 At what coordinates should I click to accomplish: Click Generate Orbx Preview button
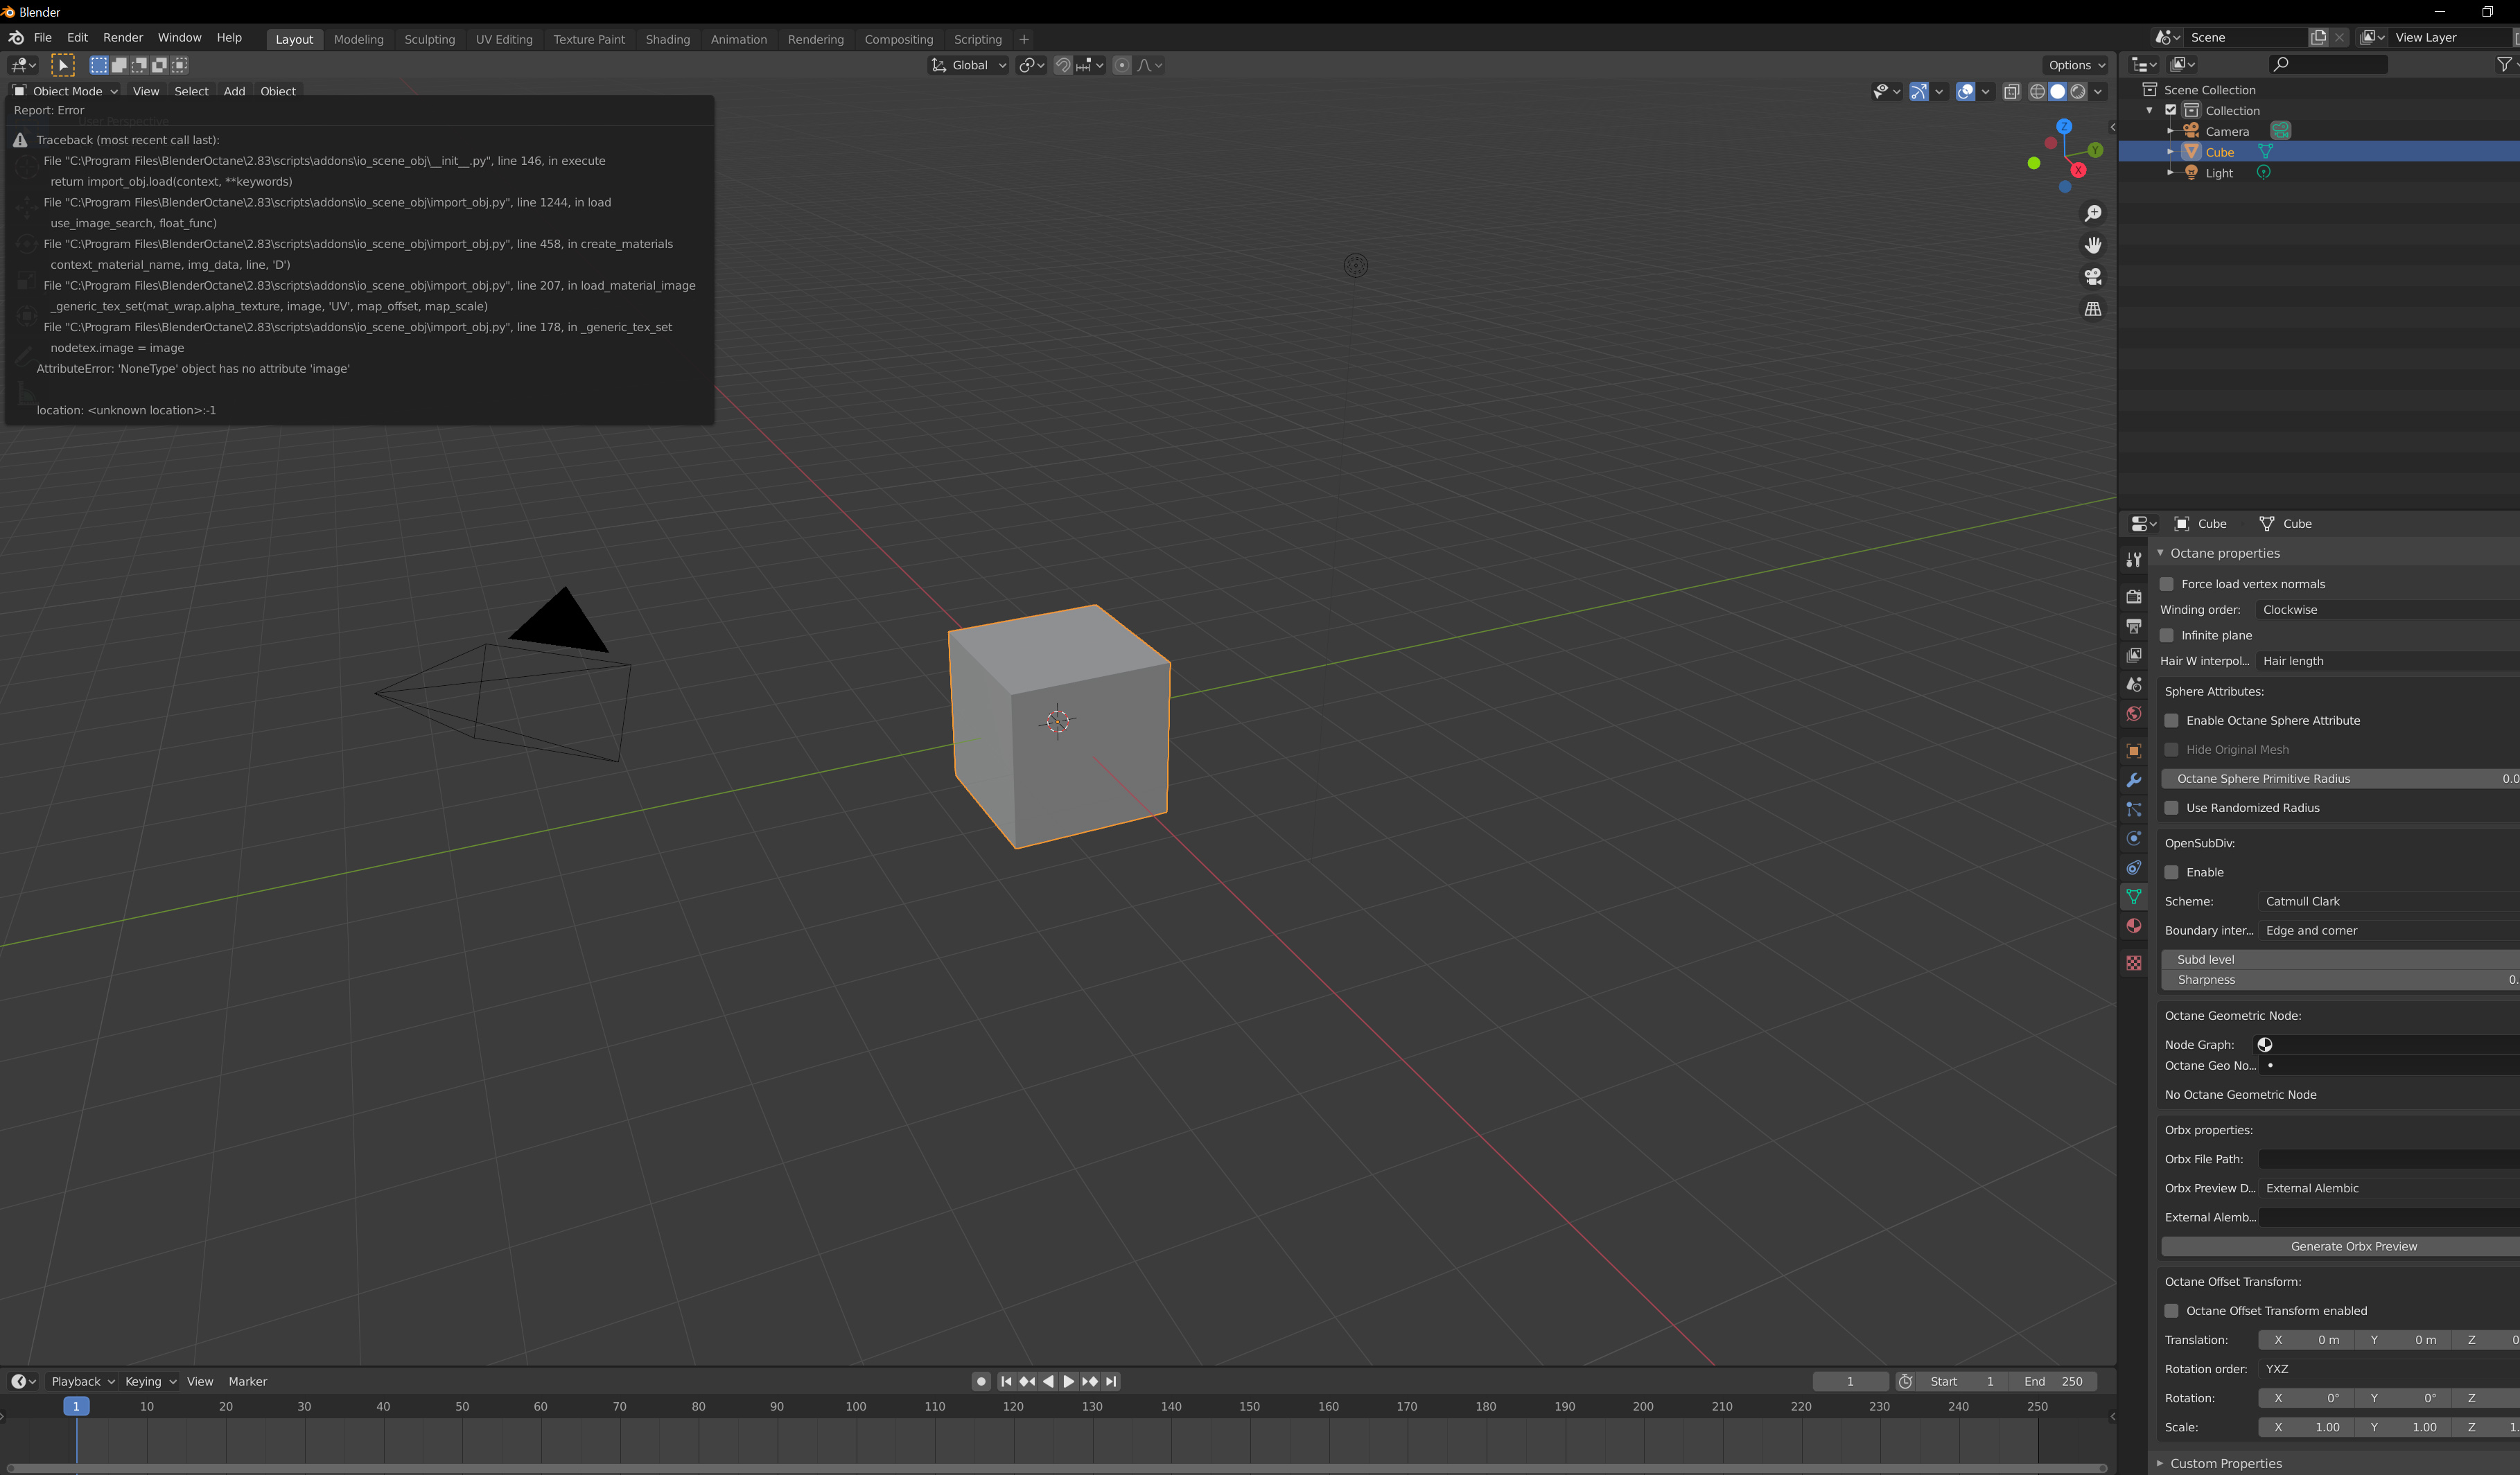(x=2352, y=1246)
